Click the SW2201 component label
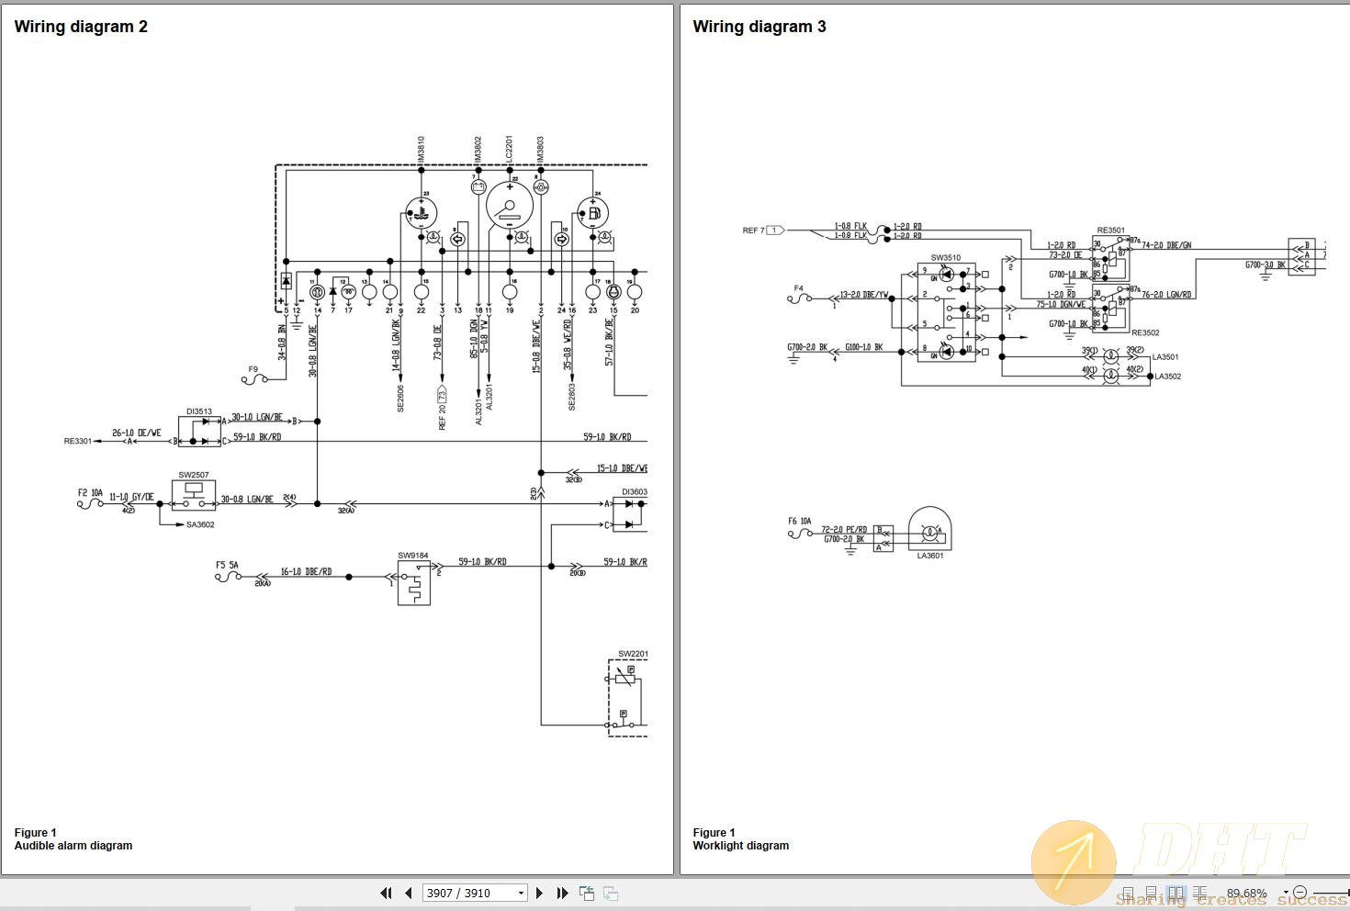Viewport: 1350px width, 911px height. coord(633,654)
